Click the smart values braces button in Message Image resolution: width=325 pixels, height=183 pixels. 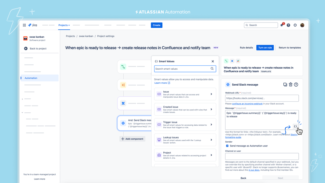point(295,126)
